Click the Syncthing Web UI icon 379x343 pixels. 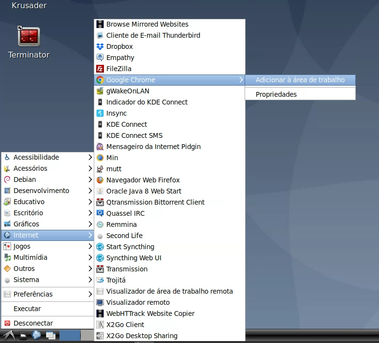[x=100, y=258]
